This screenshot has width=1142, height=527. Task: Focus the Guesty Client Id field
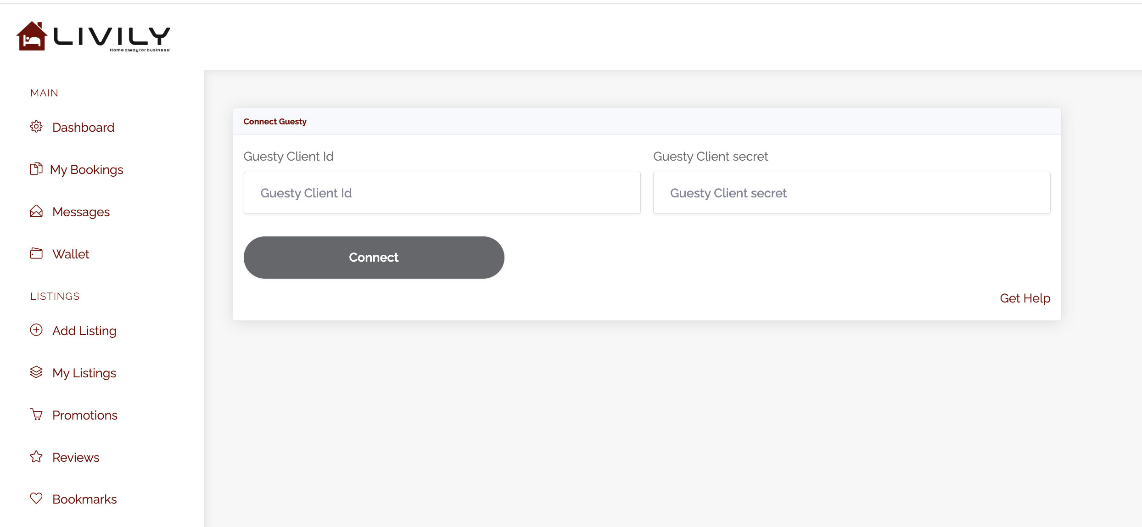point(442,193)
